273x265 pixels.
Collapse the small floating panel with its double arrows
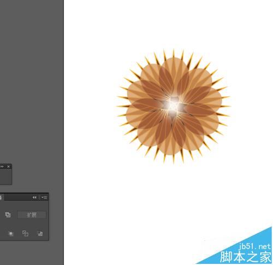click(x=2, y=166)
